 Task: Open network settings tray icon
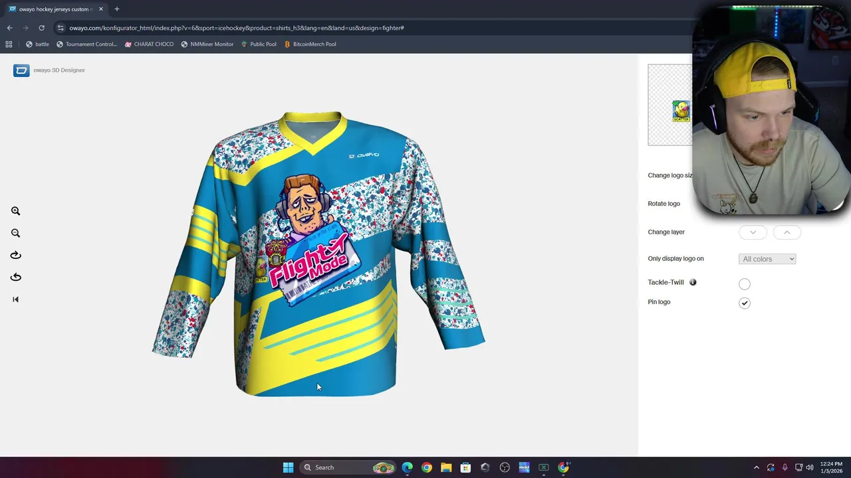798,467
